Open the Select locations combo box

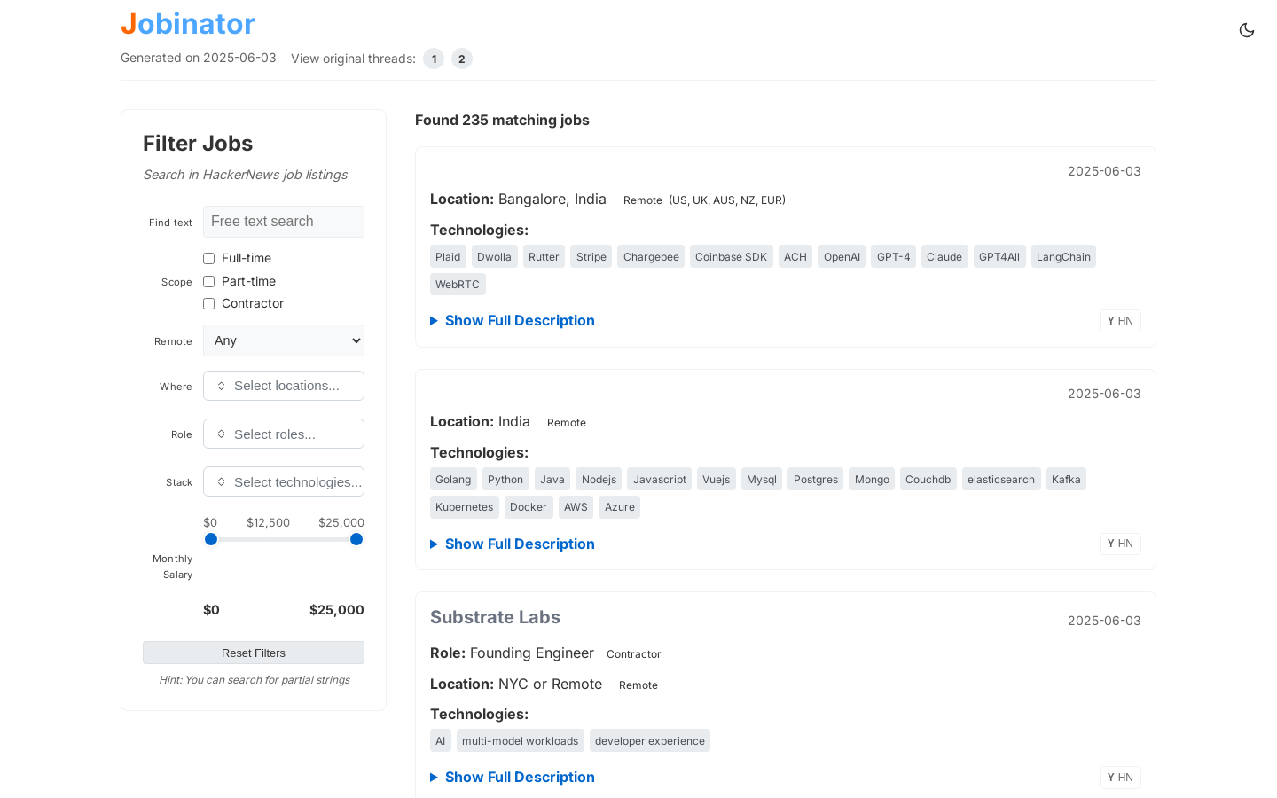(x=284, y=386)
